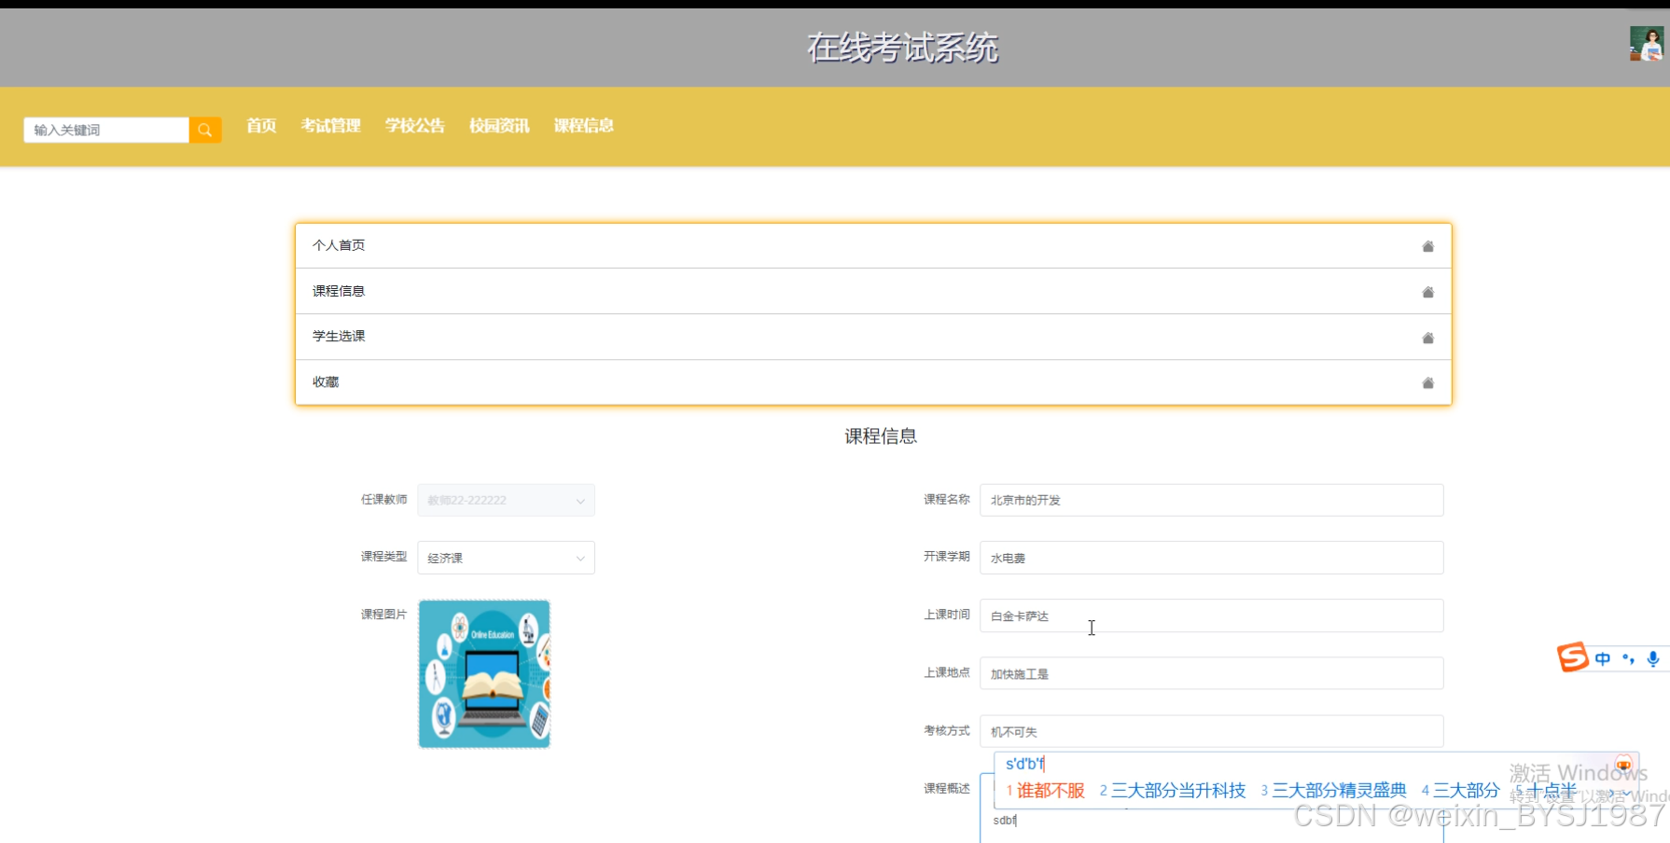Viewport: 1670px width, 843px height.
Task: Choose IME candidate 4 三大部分
Action: click(x=1461, y=791)
